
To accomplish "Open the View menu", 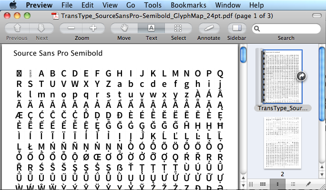I will coord(110,5).
